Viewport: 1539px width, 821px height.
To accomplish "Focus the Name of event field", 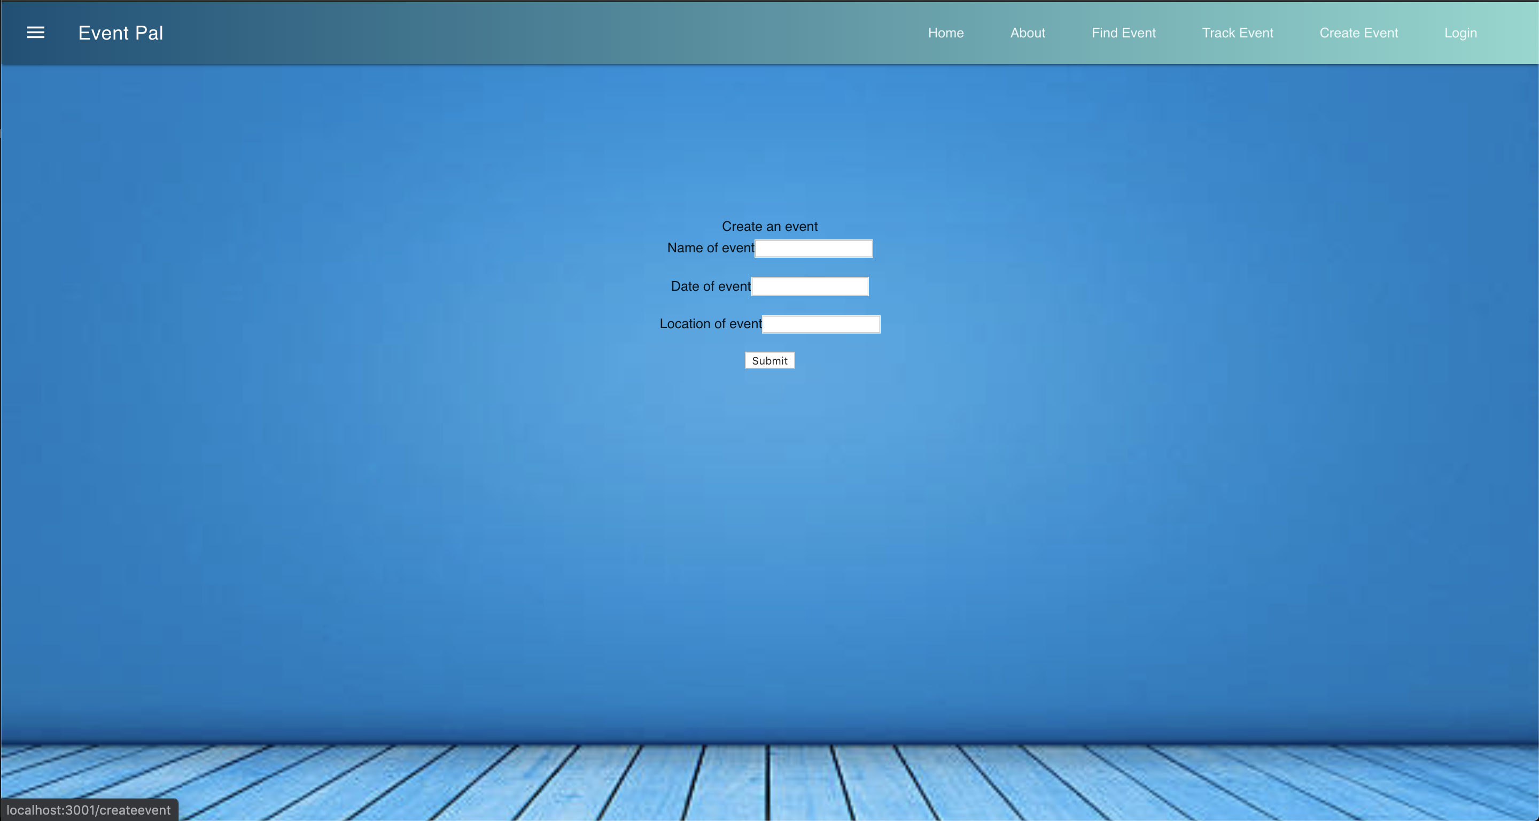I will click(x=813, y=249).
